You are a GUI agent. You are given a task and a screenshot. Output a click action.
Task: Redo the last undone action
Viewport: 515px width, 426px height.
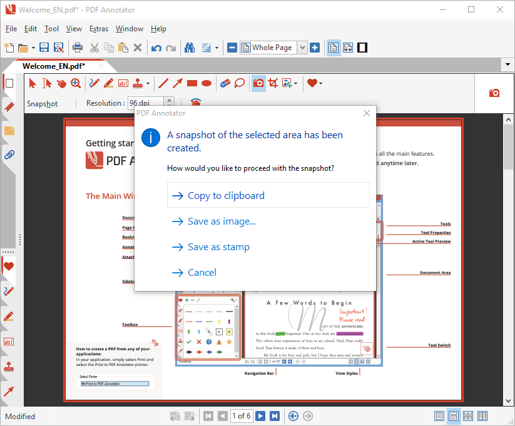171,48
